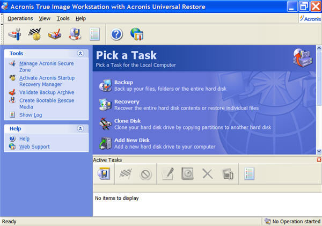The width and height of the screenshot is (322, 226).
Task: Click blue question mark Help toolbar icon
Action: coord(116,34)
